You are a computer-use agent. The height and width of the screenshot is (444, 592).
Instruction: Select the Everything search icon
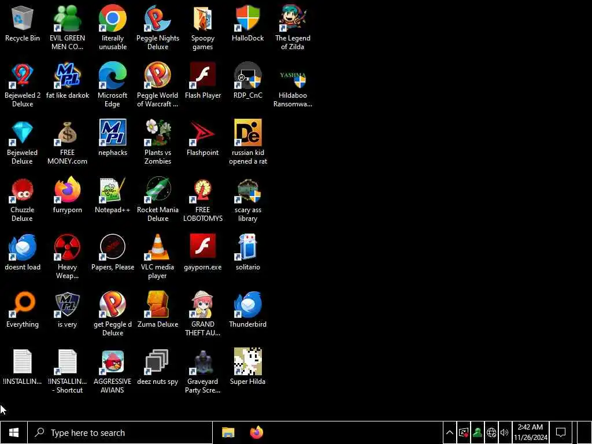click(x=23, y=310)
